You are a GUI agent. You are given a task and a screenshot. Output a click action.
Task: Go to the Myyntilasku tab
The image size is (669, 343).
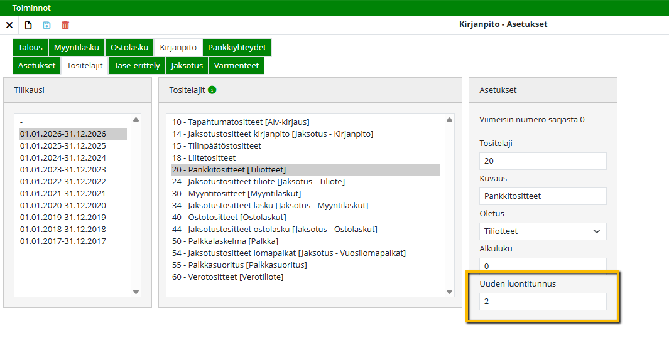pyautogui.click(x=76, y=48)
